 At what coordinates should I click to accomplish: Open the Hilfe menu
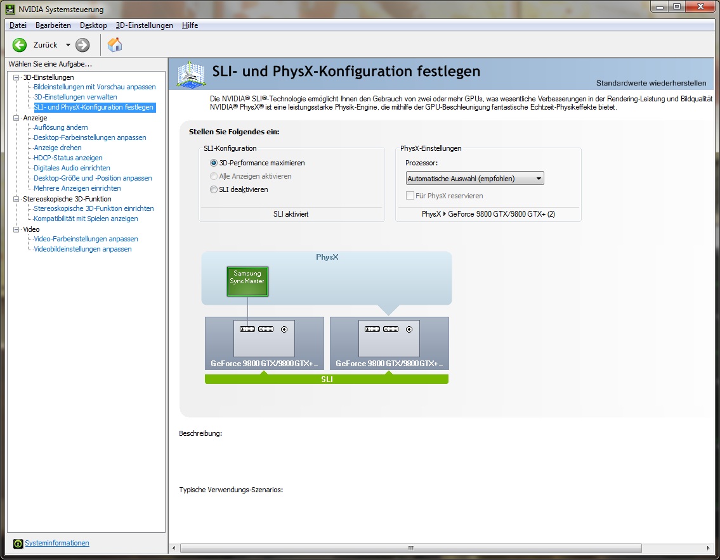[190, 25]
